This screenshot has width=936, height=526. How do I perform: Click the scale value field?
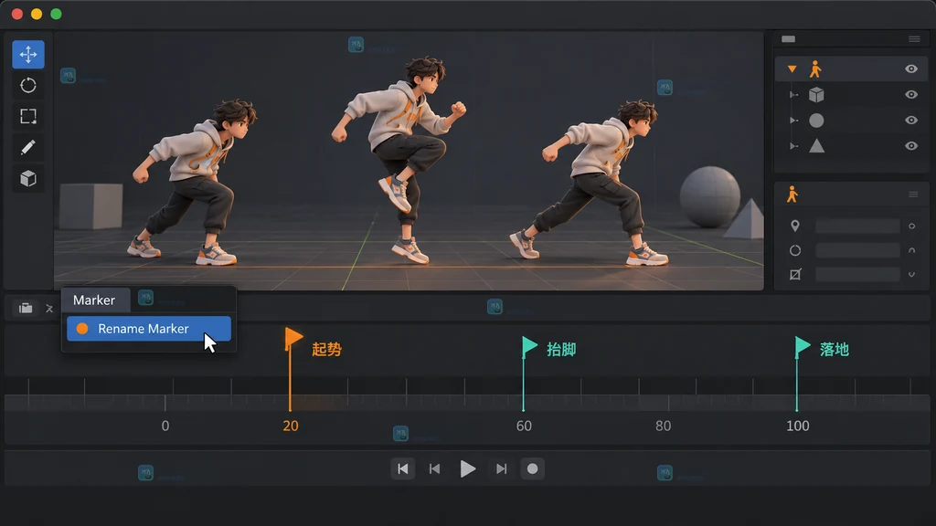coord(857,275)
